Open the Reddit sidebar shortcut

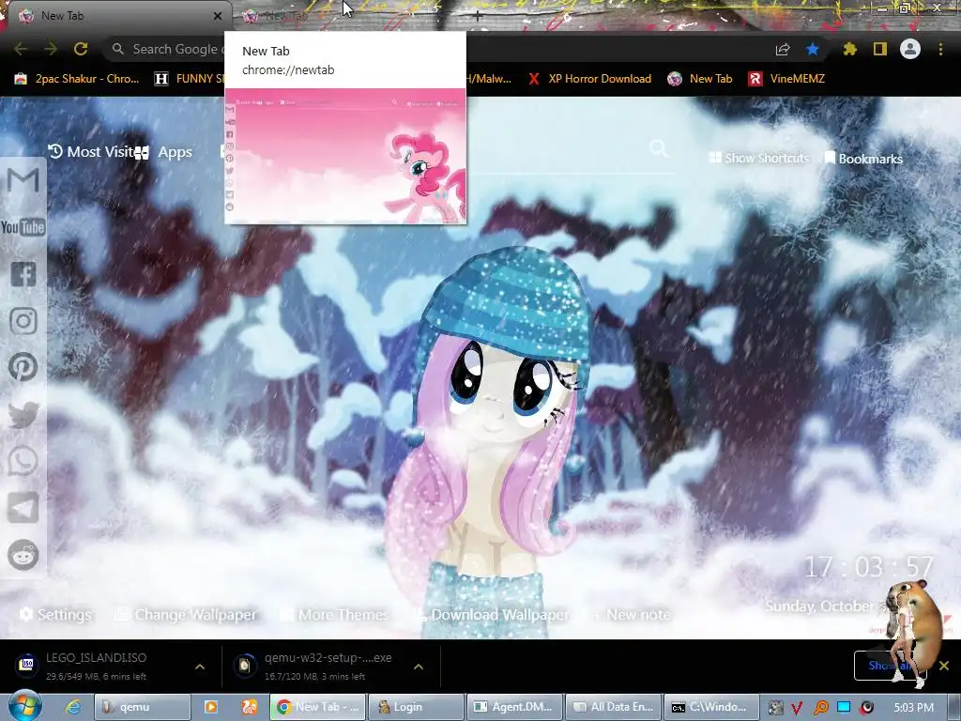pos(23,555)
